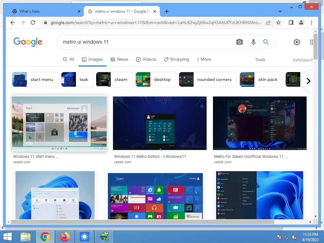
Task: Open the sun icon app in the taskbar
Action: (x=84, y=237)
